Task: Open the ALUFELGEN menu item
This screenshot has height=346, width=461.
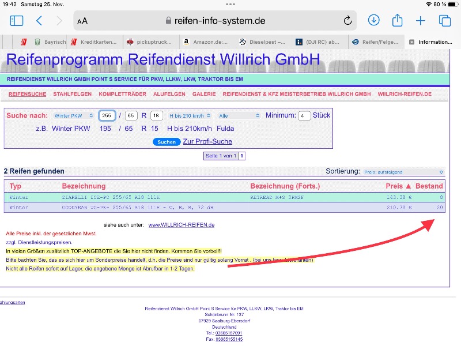Action: [x=169, y=94]
